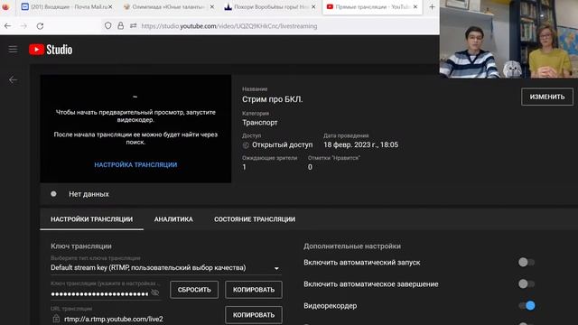
Task: Toggle Включить автоматическое завершение switch
Action: coord(526,283)
